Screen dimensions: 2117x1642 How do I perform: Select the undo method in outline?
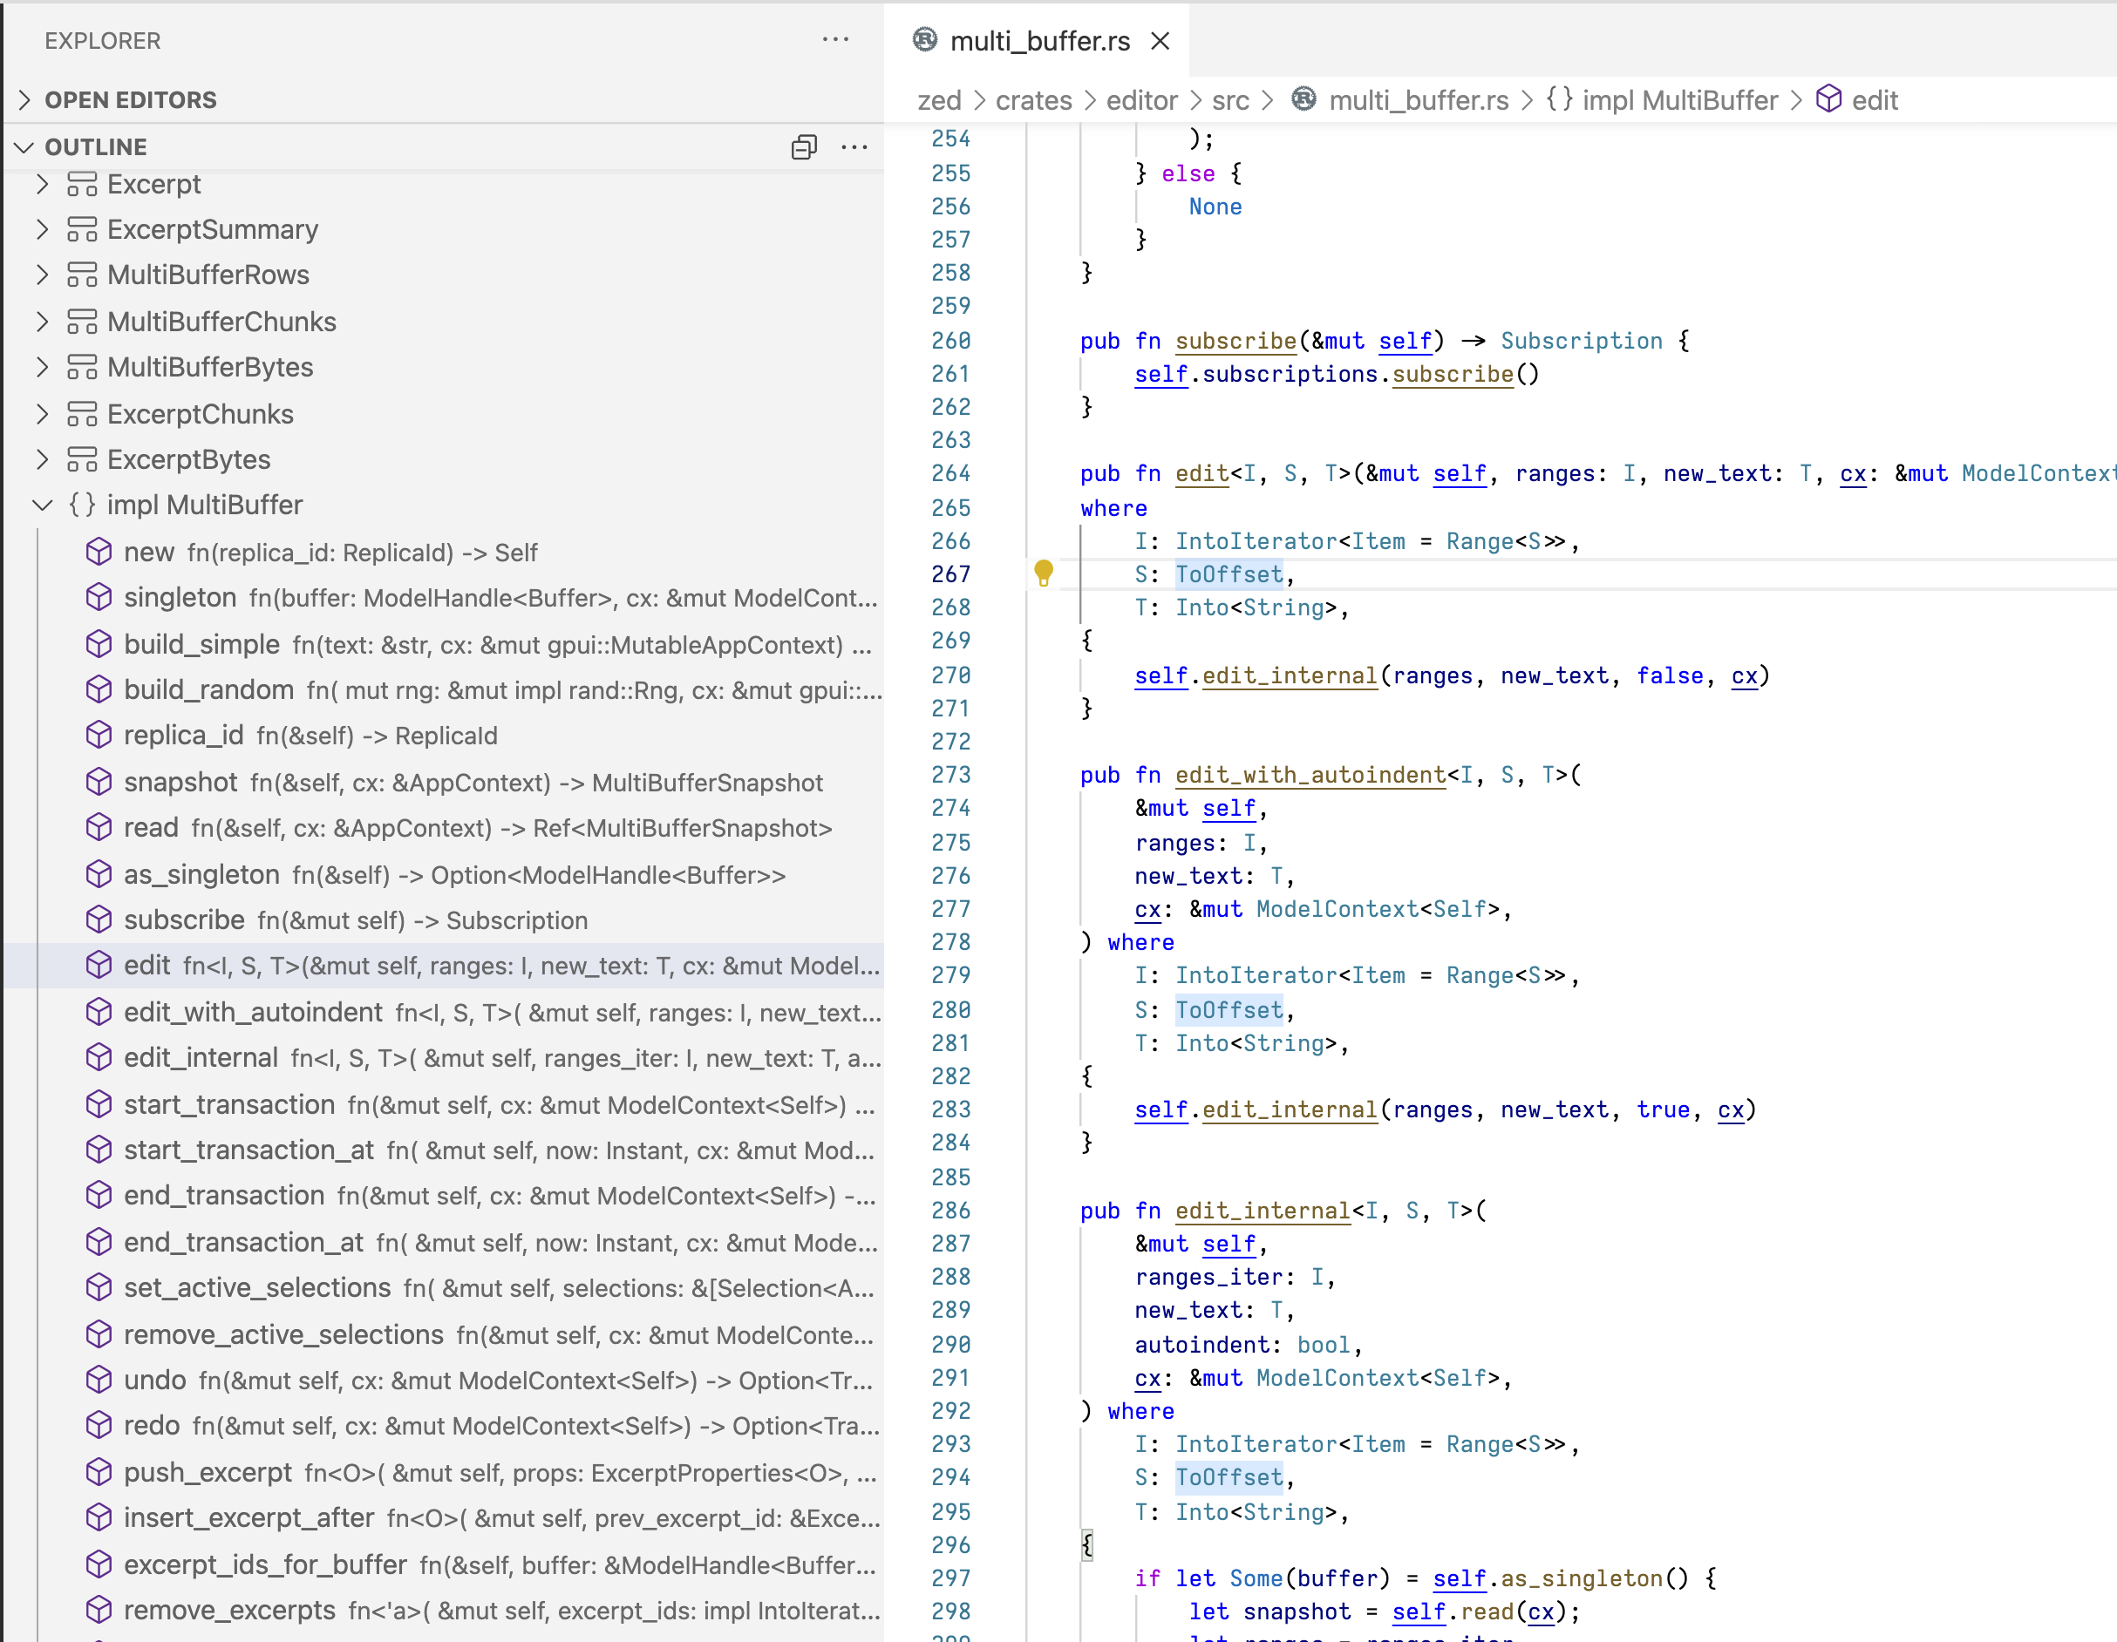[155, 1380]
